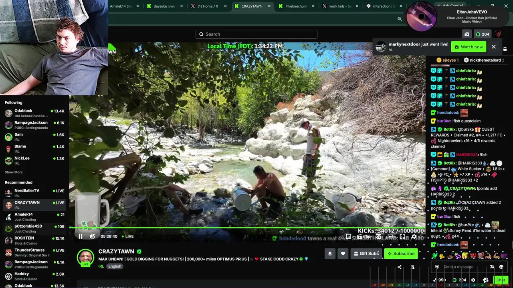Viewport: 513px width, 288px height.
Task: Insert the eggplant emote from quick emotes
Action: (x=457, y=256)
